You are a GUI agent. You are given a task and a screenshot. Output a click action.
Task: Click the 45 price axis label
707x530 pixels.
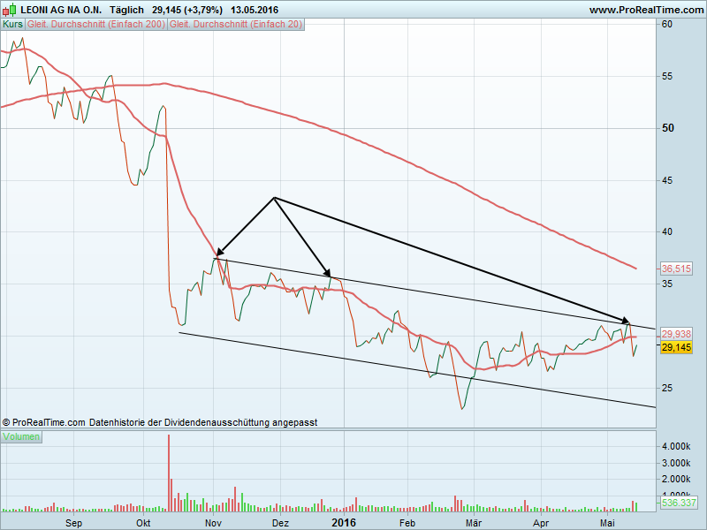pyautogui.click(x=667, y=180)
